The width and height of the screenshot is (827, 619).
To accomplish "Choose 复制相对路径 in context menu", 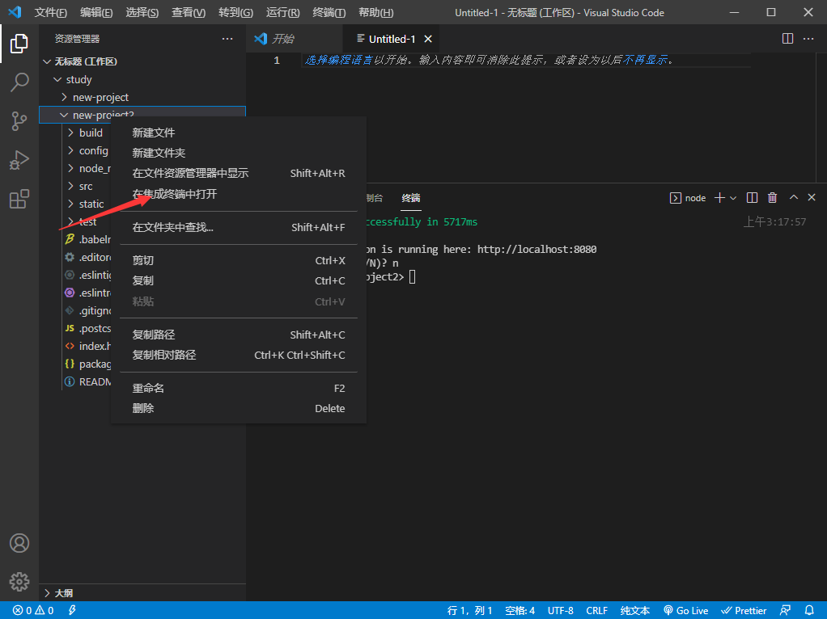I will click(x=239, y=355).
